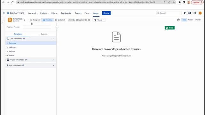Click the orange Timesheets app icon
This screenshot has width=205, height=115.
[10, 20]
